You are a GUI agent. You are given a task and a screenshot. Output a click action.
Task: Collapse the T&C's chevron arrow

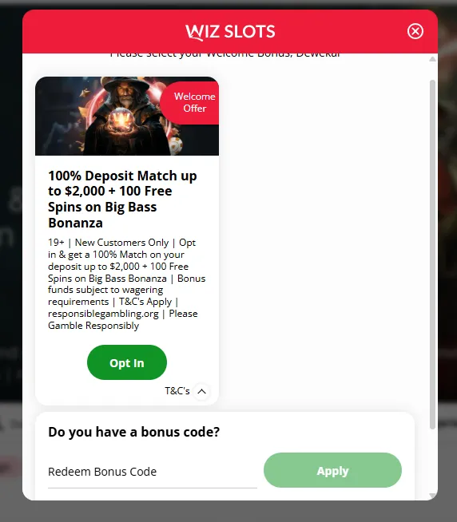click(201, 391)
